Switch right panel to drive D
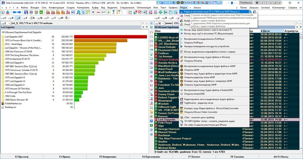 [165, 18]
